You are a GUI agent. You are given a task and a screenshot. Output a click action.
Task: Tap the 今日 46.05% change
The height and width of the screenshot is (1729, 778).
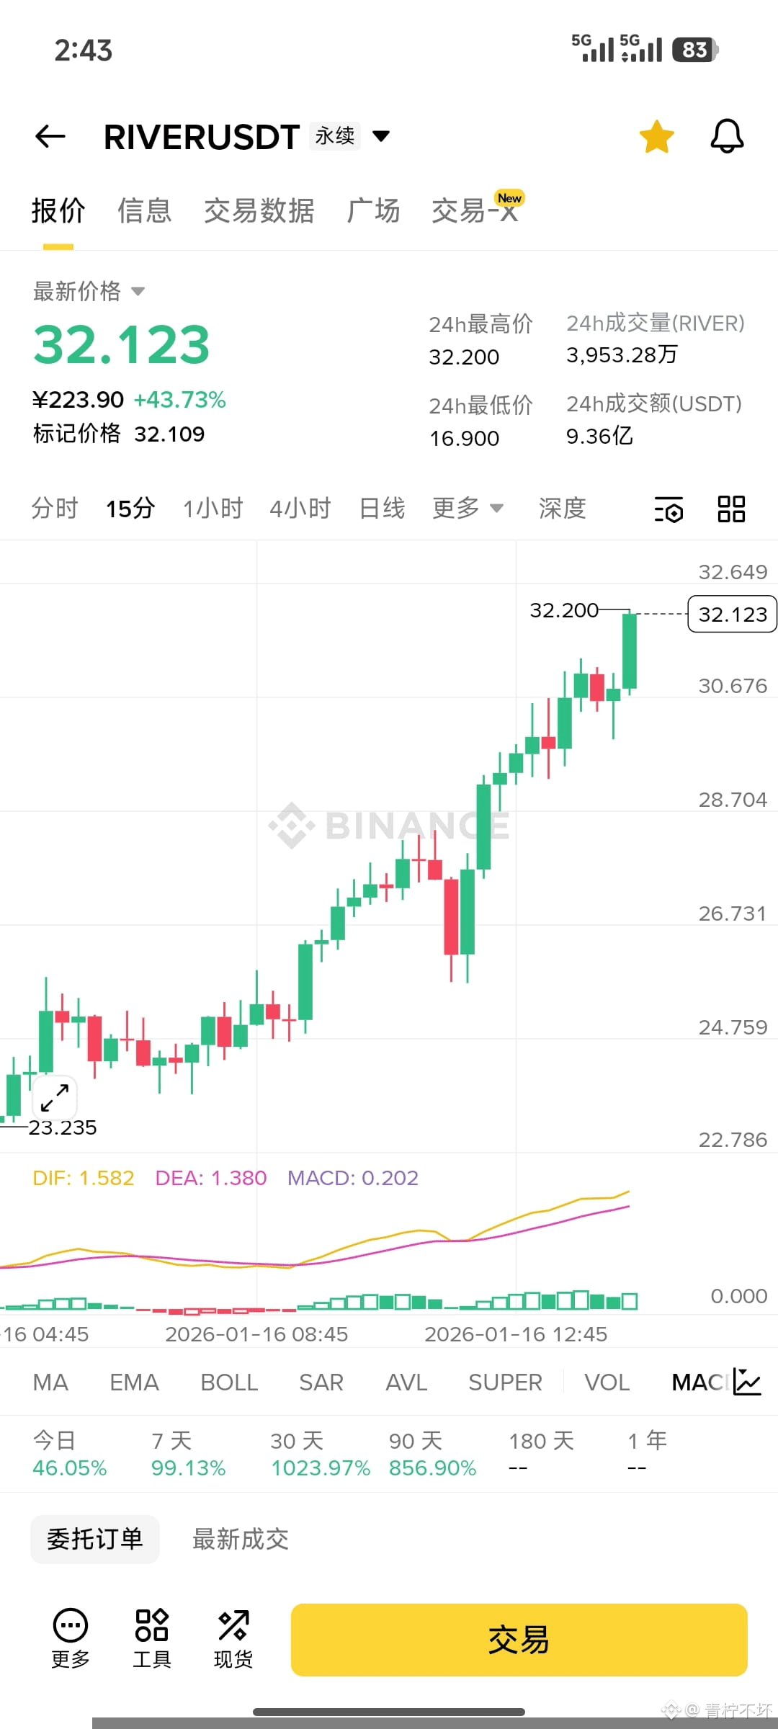click(x=70, y=1454)
